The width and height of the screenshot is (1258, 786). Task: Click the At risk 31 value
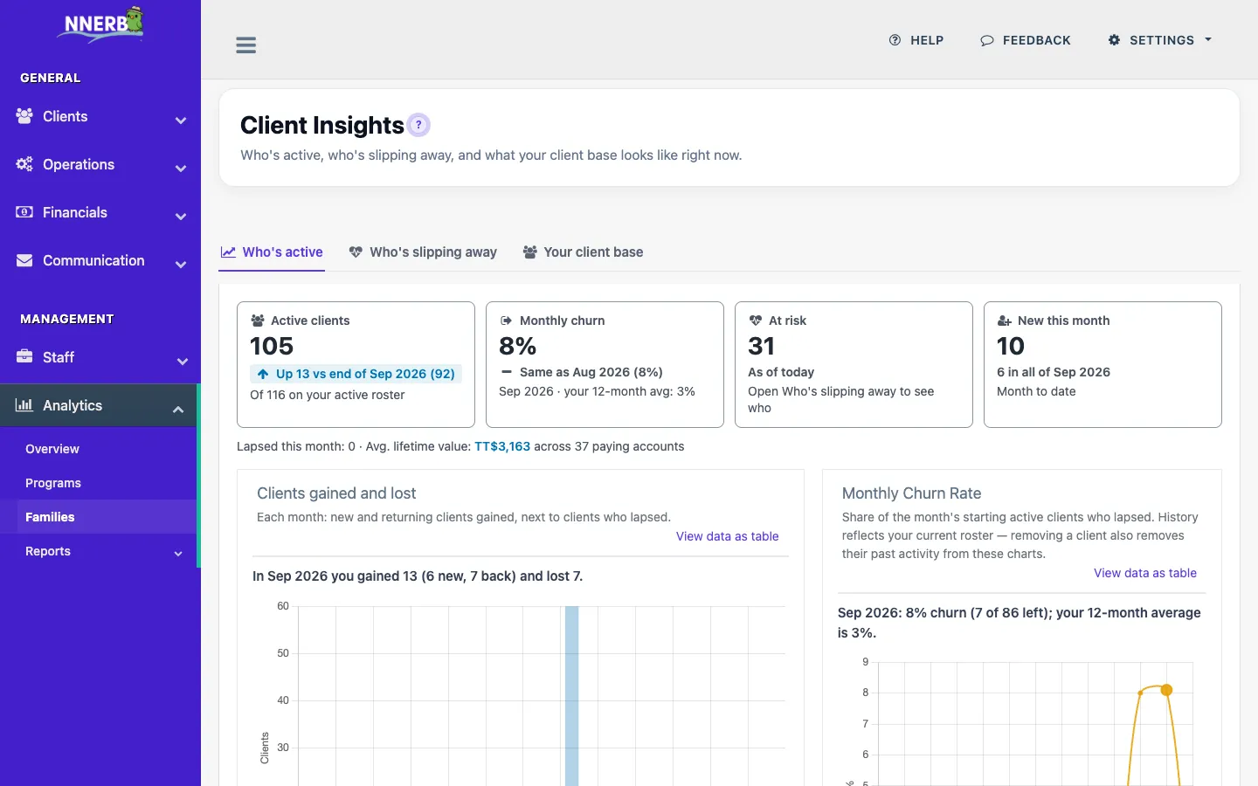(x=762, y=347)
